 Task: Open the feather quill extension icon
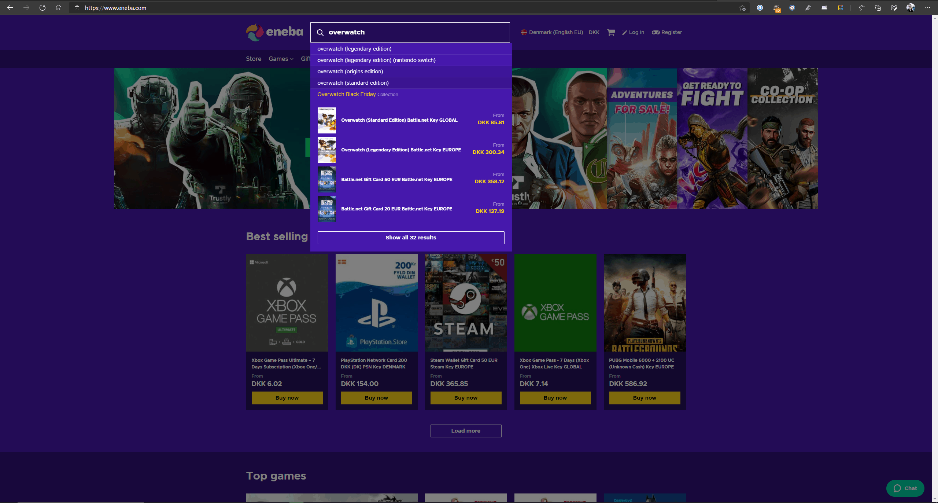(808, 8)
